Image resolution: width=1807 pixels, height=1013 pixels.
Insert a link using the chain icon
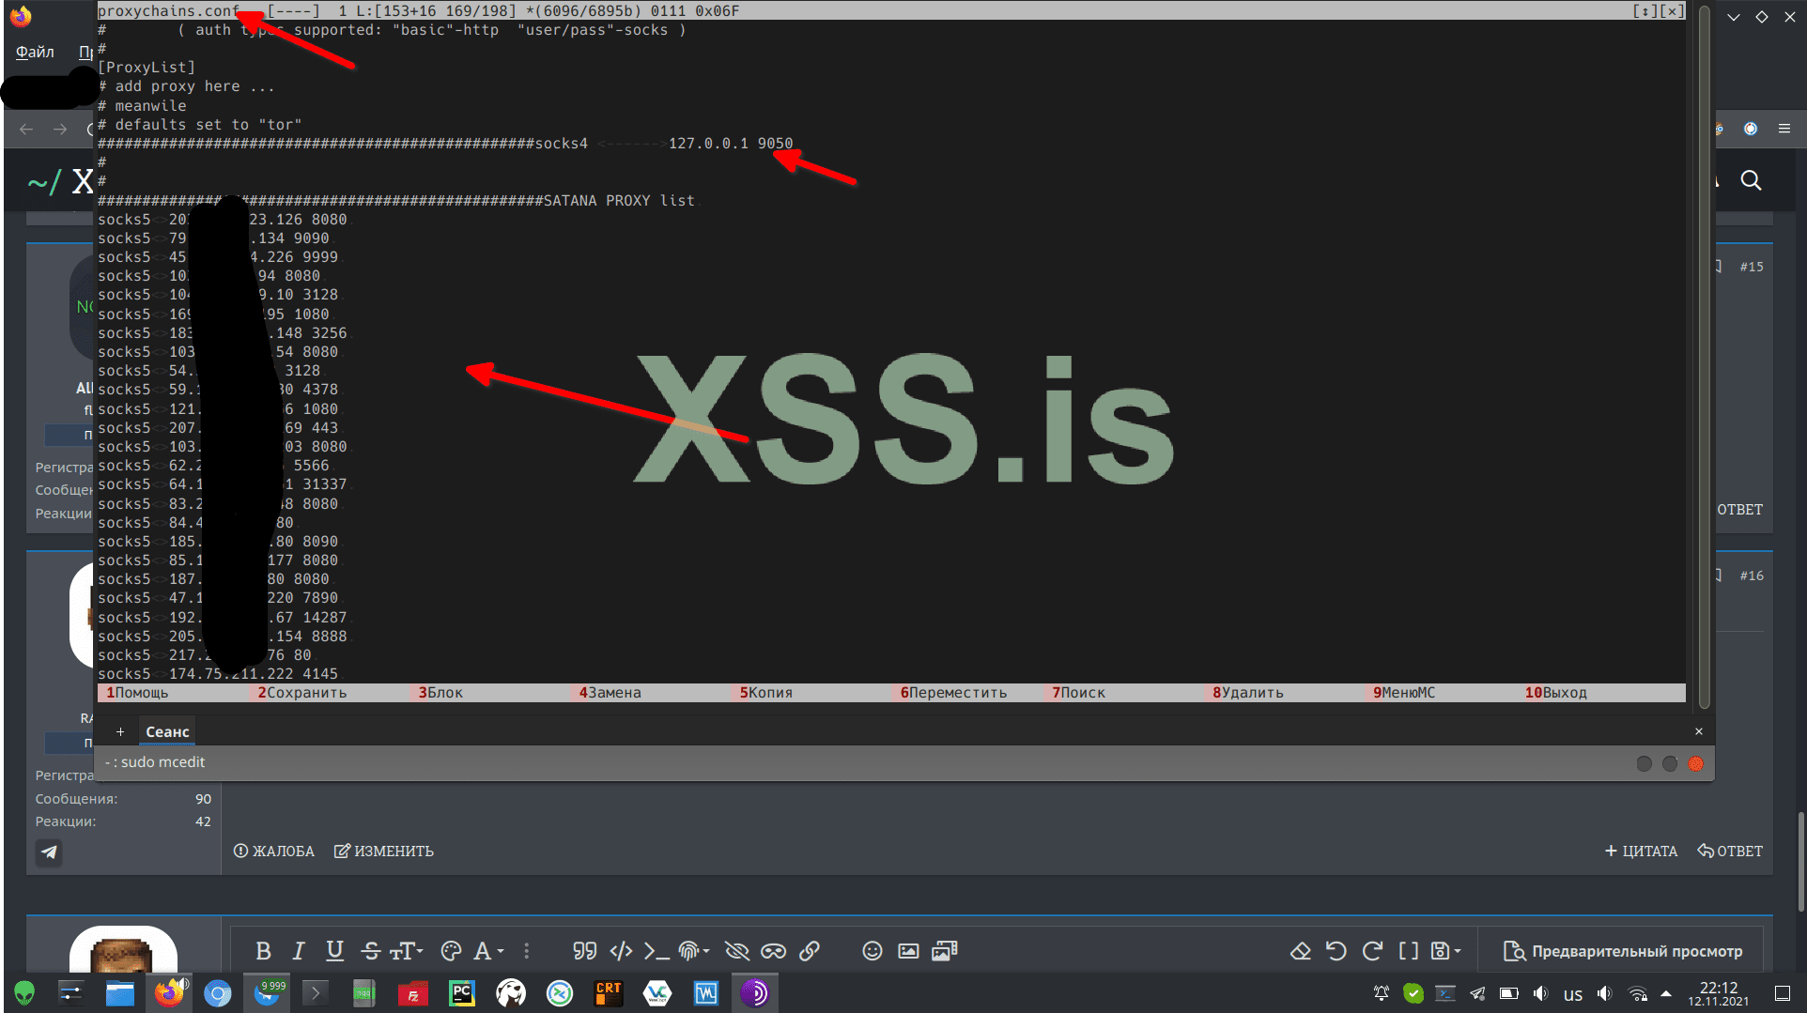coord(810,951)
